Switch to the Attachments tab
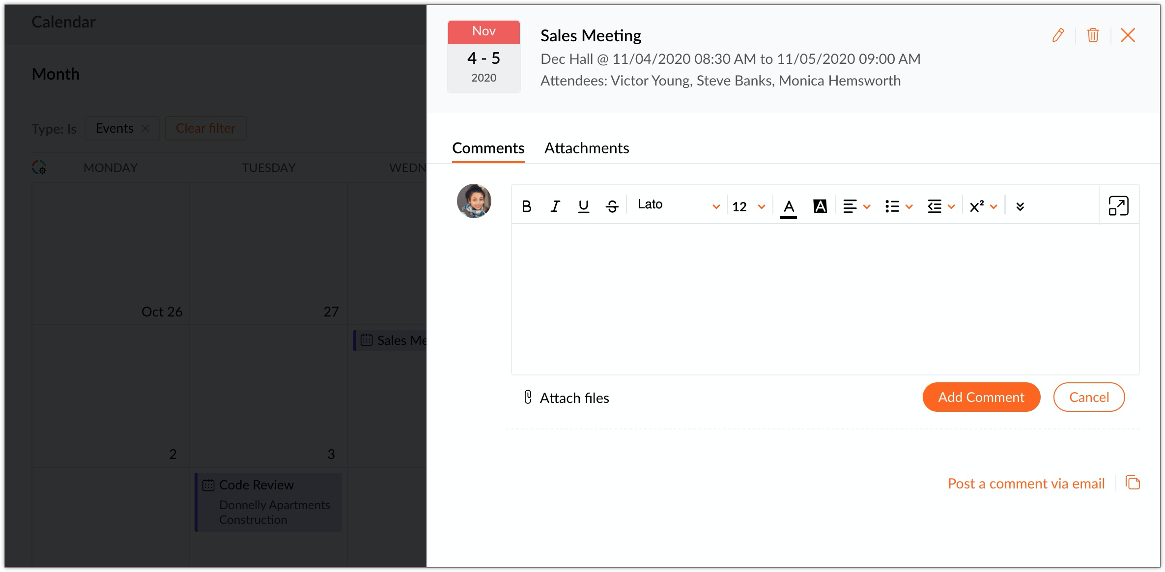This screenshot has width=1165, height=572. [587, 148]
